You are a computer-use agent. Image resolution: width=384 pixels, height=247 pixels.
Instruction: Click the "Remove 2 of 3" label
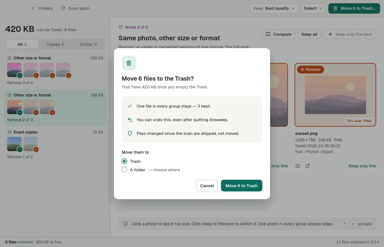20,120
